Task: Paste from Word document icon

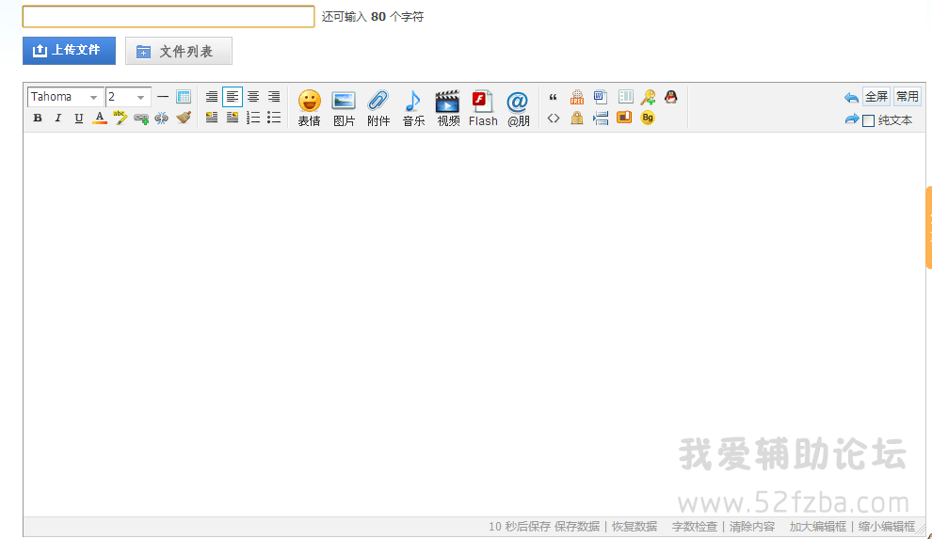Action: pos(601,97)
